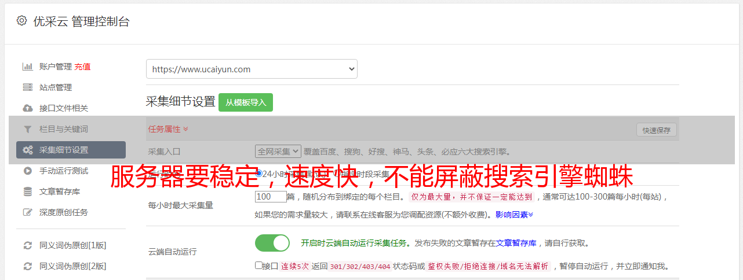
Task: Click the 云端自动运行 row label
Action: tap(173, 252)
